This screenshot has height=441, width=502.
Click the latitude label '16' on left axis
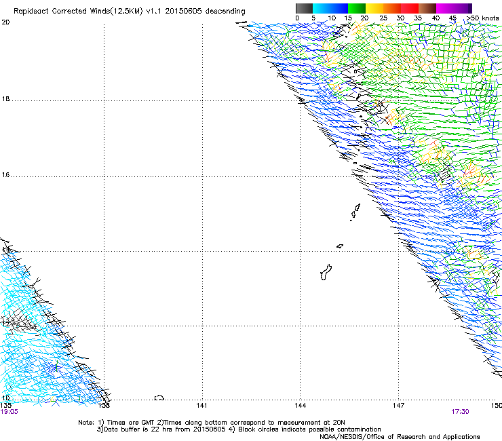(x=5, y=175)
